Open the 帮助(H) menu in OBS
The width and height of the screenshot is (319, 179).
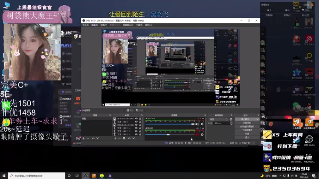coord(148,25)
